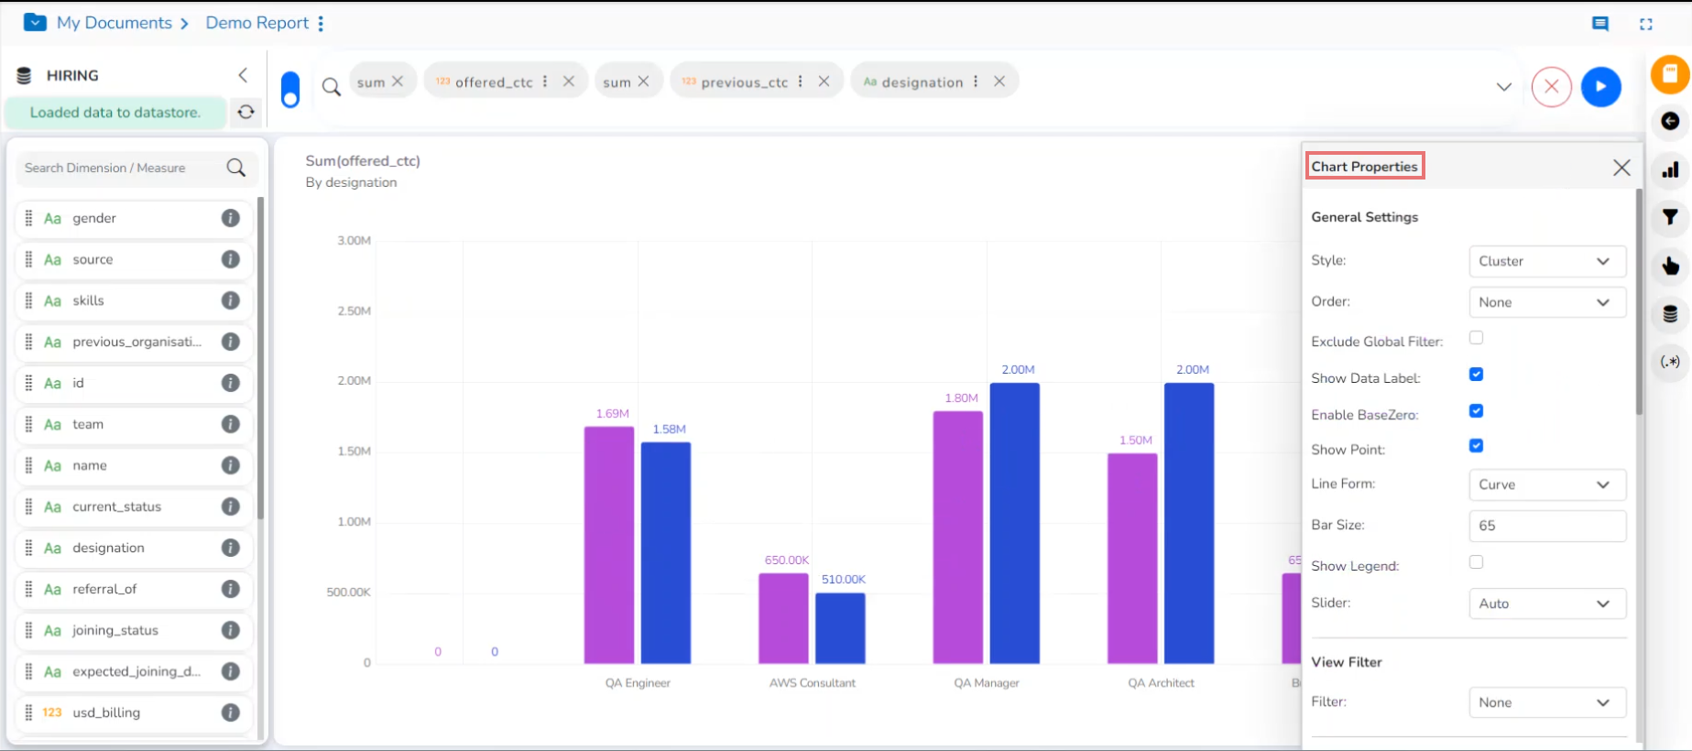Remove the offered_ctc chip
The image size is (1692, 751).
click(x=569, y=82)
